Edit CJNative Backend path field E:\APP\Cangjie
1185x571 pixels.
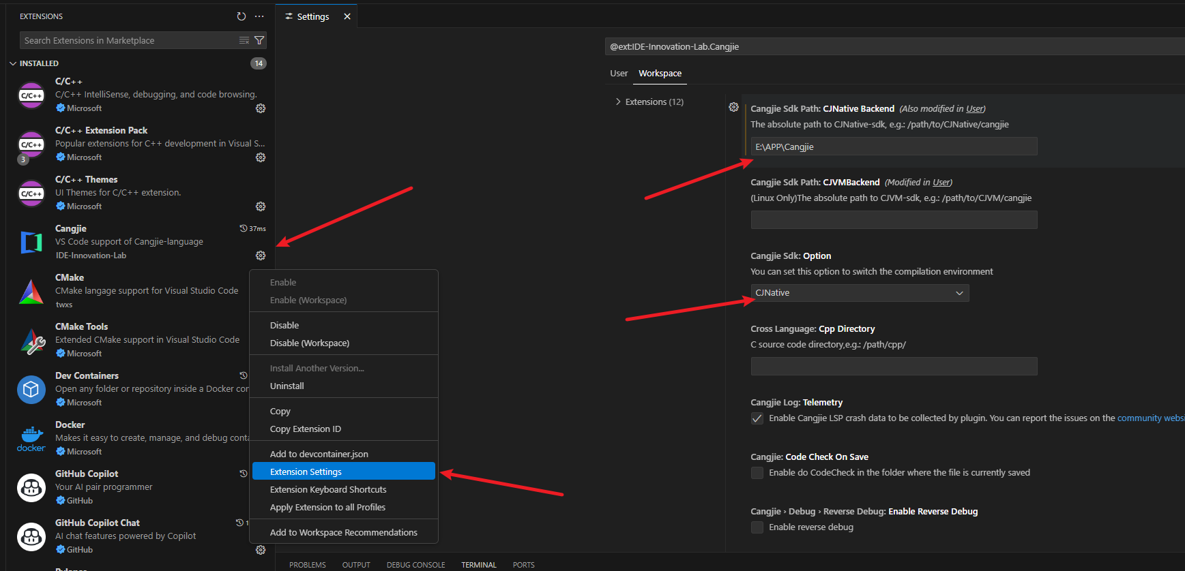[x=894, y=146]
